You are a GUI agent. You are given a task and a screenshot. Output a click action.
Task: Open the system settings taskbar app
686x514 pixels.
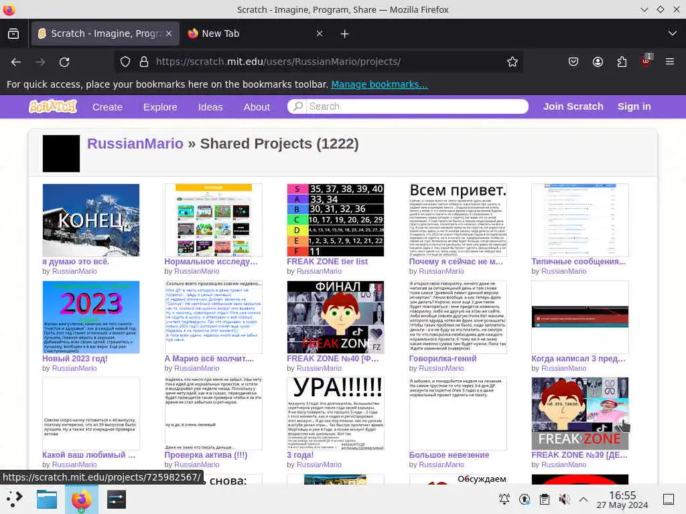click(x=116, y=499)
